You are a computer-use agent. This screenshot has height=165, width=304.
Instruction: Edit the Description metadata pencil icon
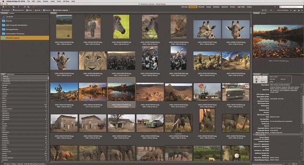301,85
